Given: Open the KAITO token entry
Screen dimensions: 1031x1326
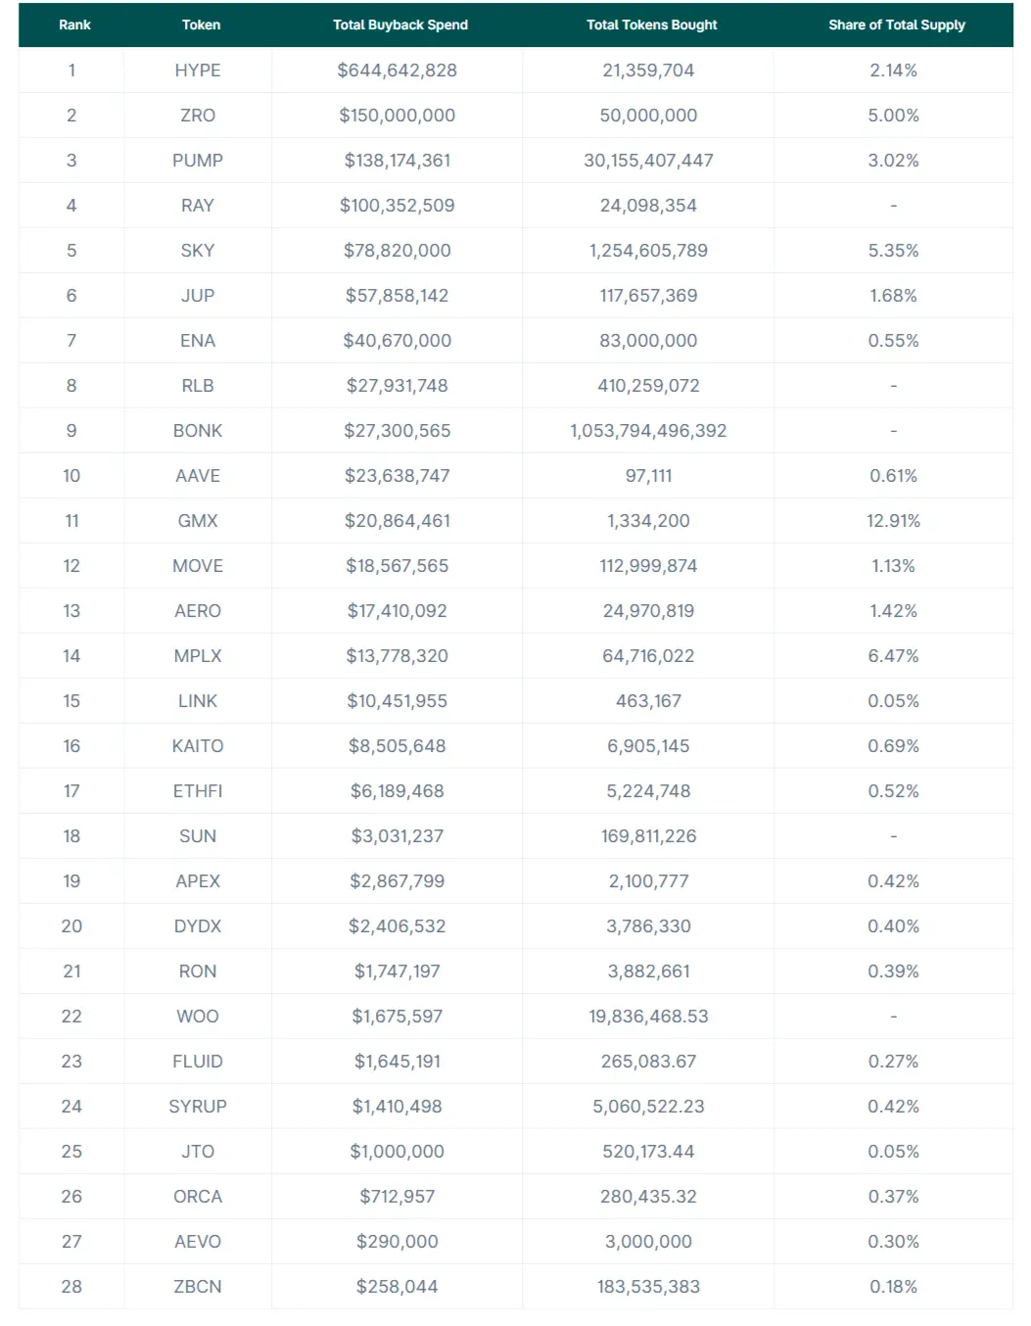Looking at the screenshot, I should [198, 746].
